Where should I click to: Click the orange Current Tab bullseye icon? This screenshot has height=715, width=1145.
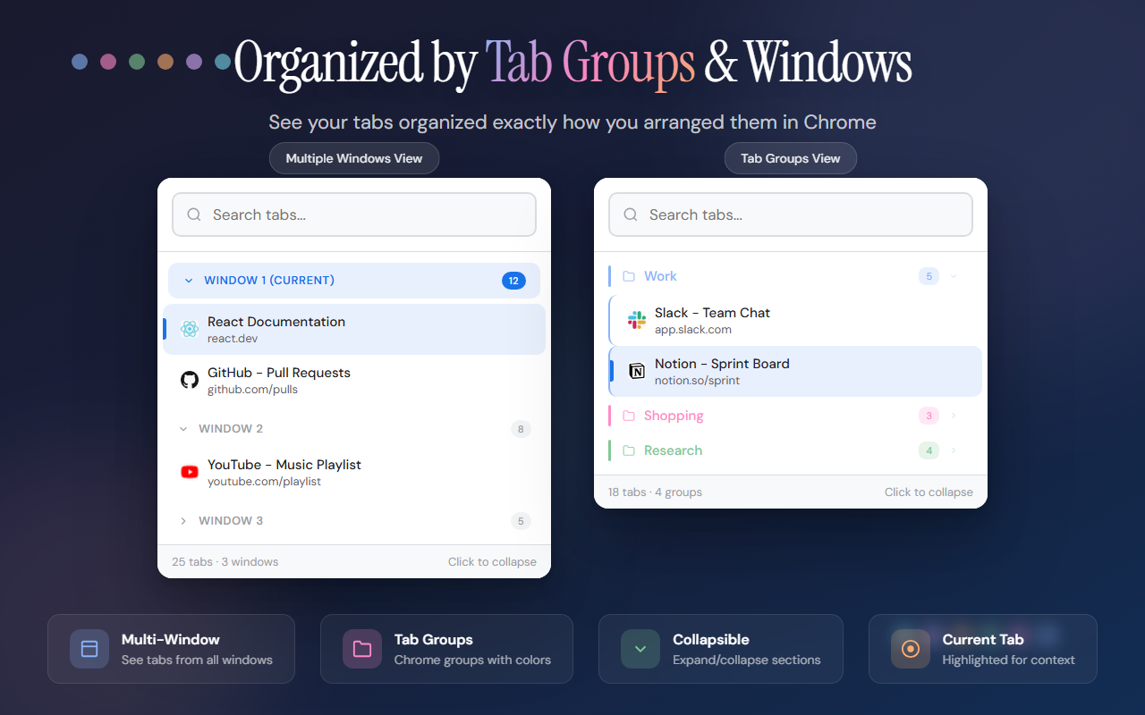coord(910,649)
